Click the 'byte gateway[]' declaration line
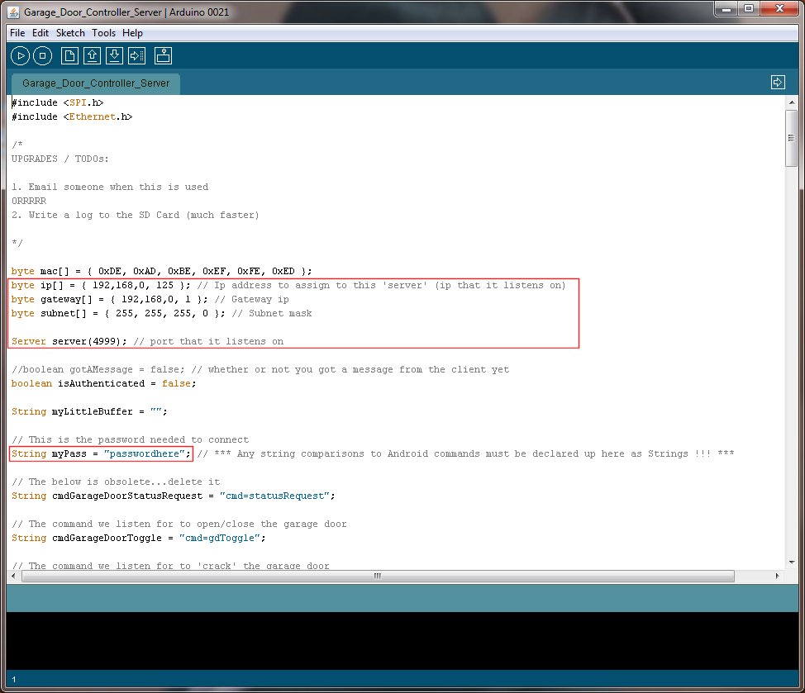Image resolution: width=805 pixels, height=693 pixels. pos(150,300)
